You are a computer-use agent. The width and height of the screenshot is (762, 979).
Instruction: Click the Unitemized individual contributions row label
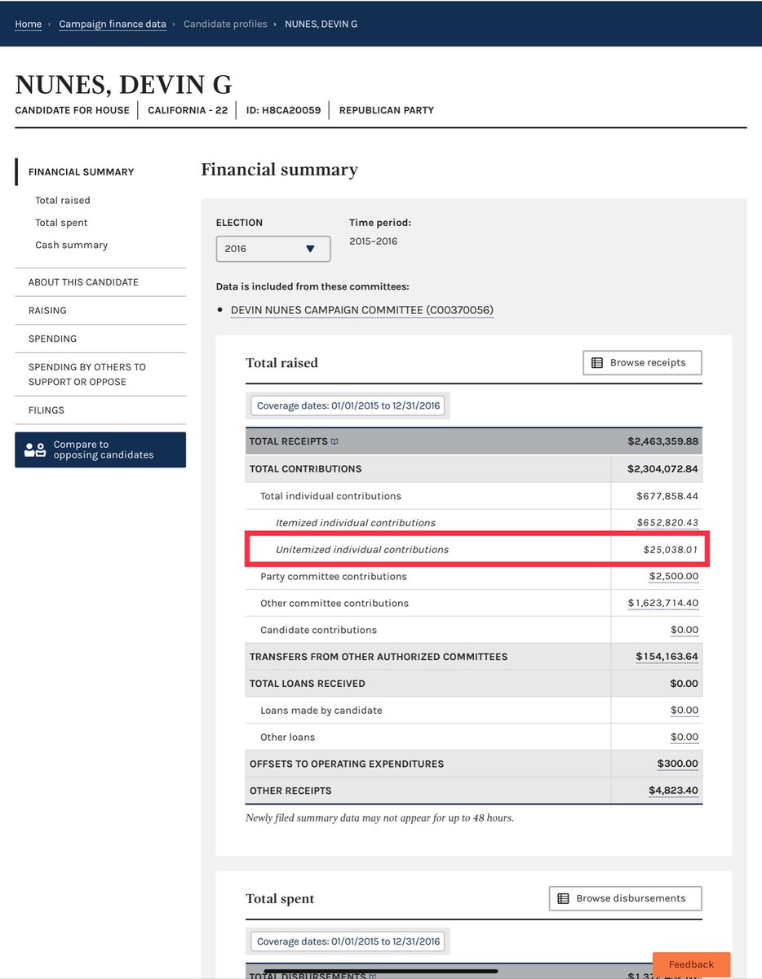362,550
